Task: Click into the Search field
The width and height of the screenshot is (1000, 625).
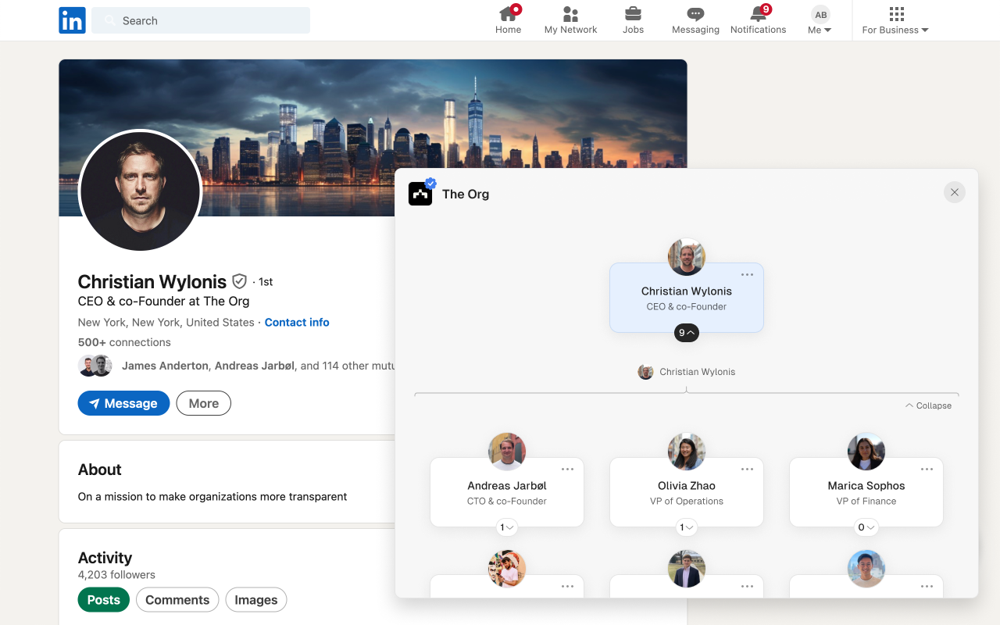Action: click(201, 20)
